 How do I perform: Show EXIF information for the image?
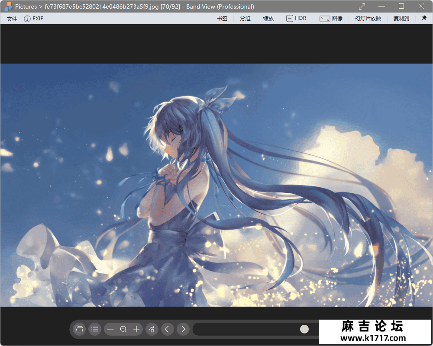pos(33,19)
